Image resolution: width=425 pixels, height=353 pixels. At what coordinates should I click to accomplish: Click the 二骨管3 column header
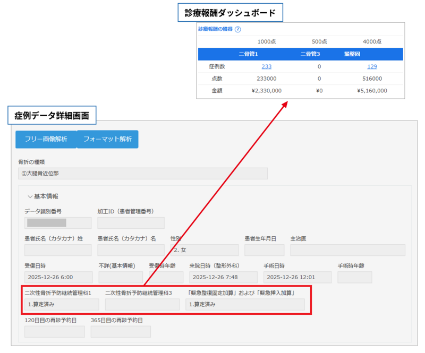[x=310, y=54]
